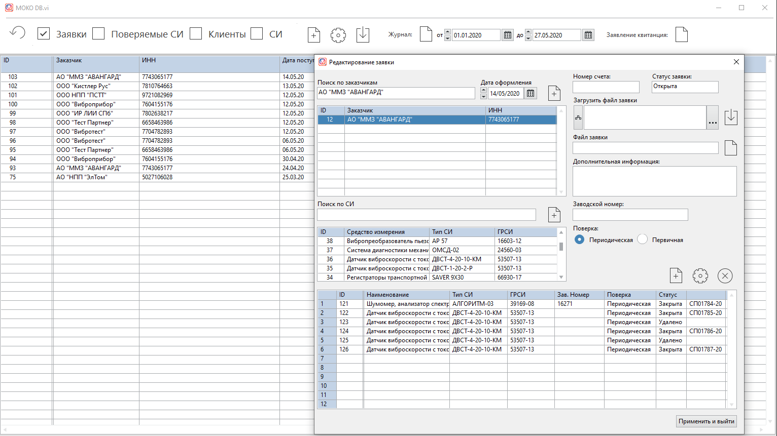777x436 pixels.
Task: Open the Заявление квитанция document icon
Action: pyautogui.click(x=682, y=34)
